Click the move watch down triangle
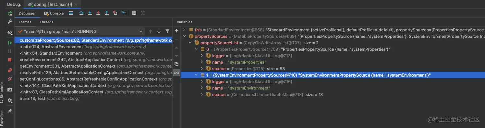This screenshot has height=128, width=485. 176,56
